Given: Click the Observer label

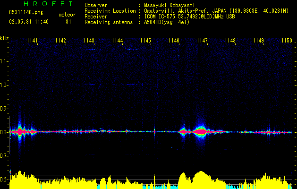Looking at the screenshot, I should (96, 5).
